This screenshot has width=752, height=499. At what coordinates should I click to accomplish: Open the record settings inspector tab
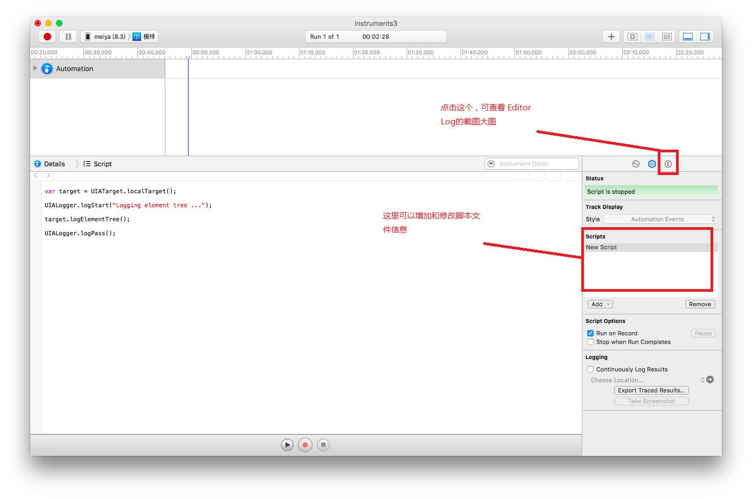(x=636, y=164)
